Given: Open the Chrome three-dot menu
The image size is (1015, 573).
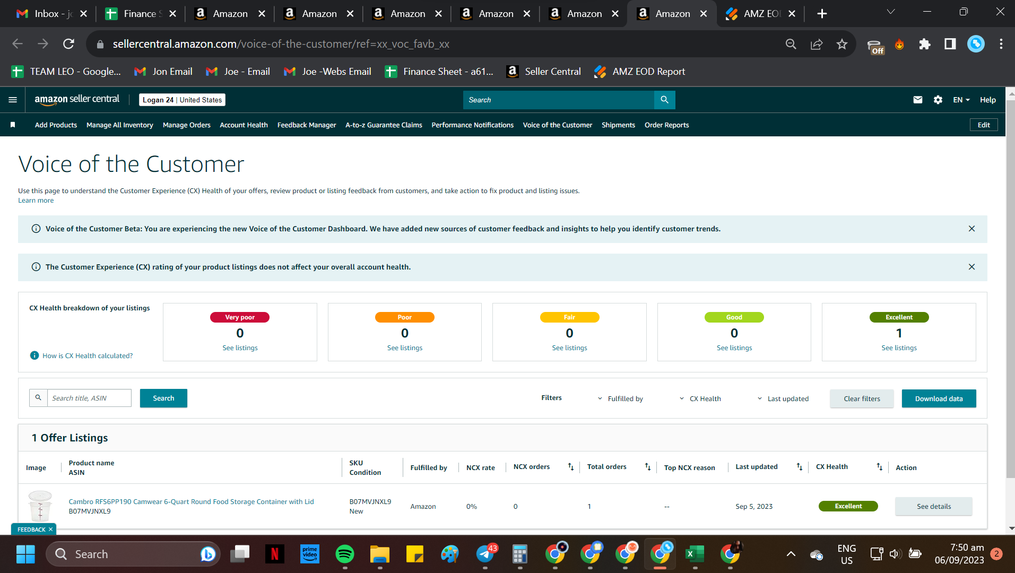Looking at the screenshot, I should point(1001,44).
